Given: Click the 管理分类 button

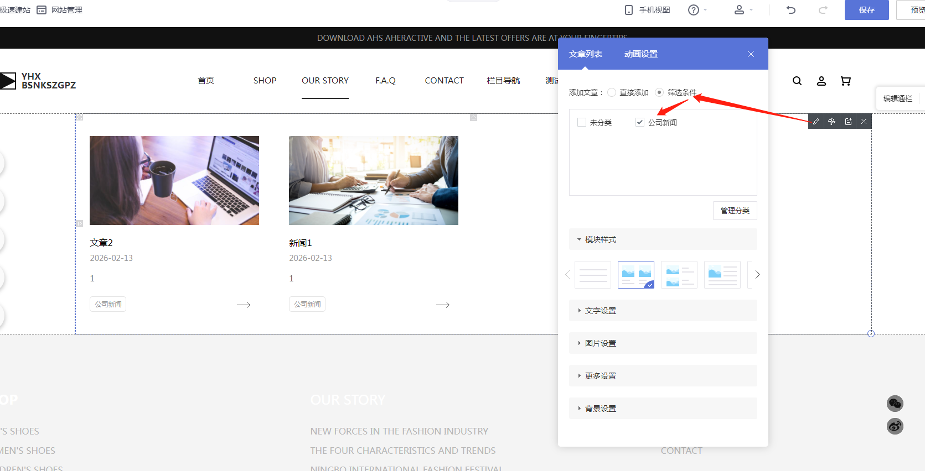Looking at the screenshot, I should [735, 211].
